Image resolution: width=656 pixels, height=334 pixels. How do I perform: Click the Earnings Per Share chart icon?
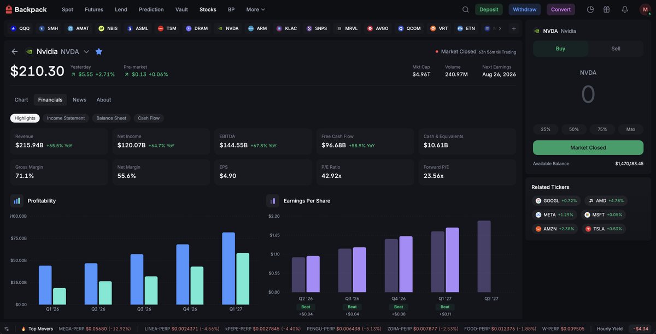click(x=272, y=201)
